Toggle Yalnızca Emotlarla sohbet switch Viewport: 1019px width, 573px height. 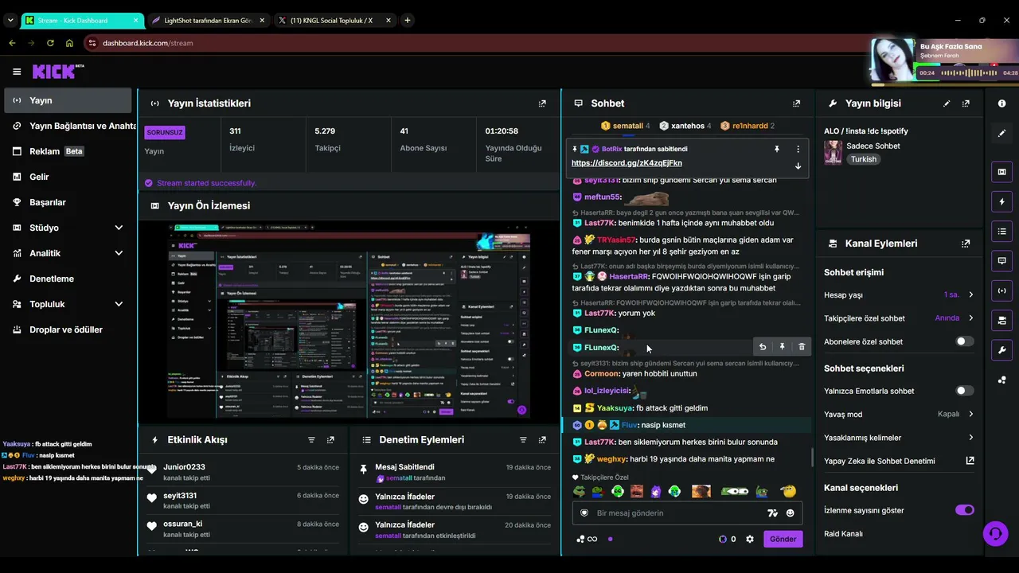[964, 391]
